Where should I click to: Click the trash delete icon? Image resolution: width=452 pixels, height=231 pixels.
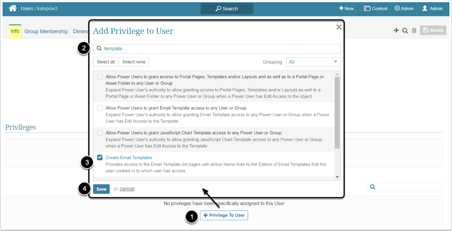(x=414, y=31)
